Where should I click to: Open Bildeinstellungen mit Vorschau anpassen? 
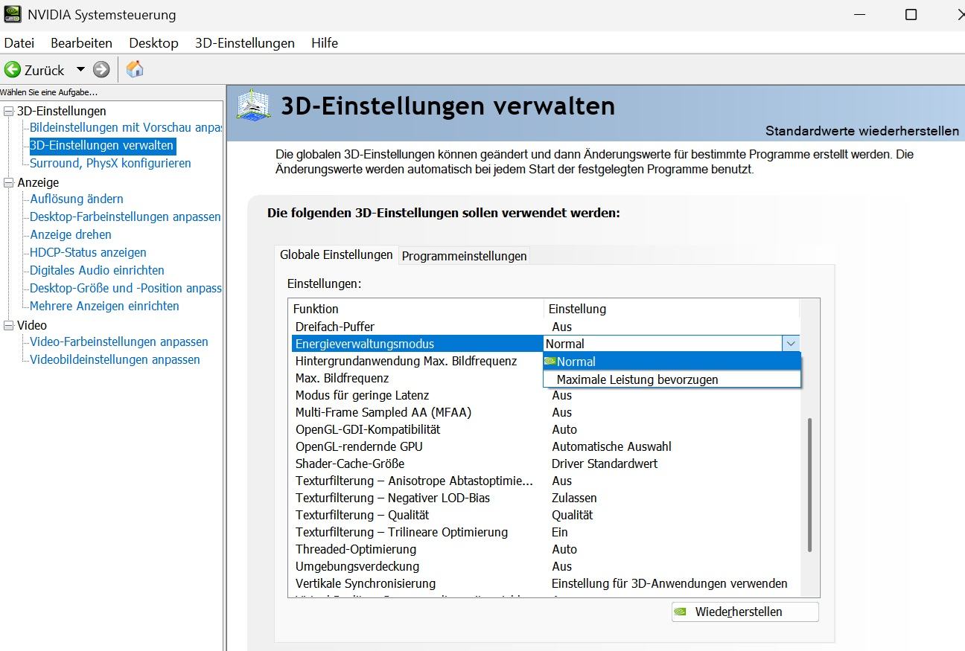click(126, 127)
